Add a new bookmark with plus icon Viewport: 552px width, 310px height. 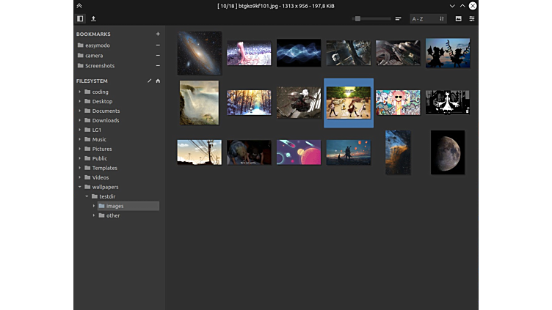(x=157, y=34)
